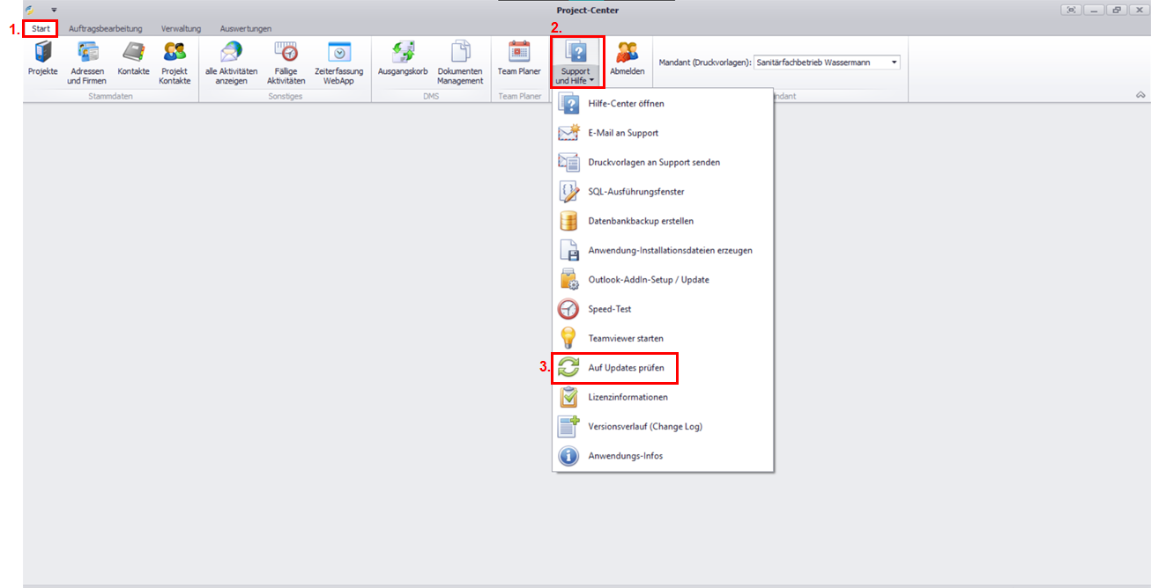1151x588 pixels.
Task: Expand the Support und Hilfe dropdown
Action: (x=577, y=62)
